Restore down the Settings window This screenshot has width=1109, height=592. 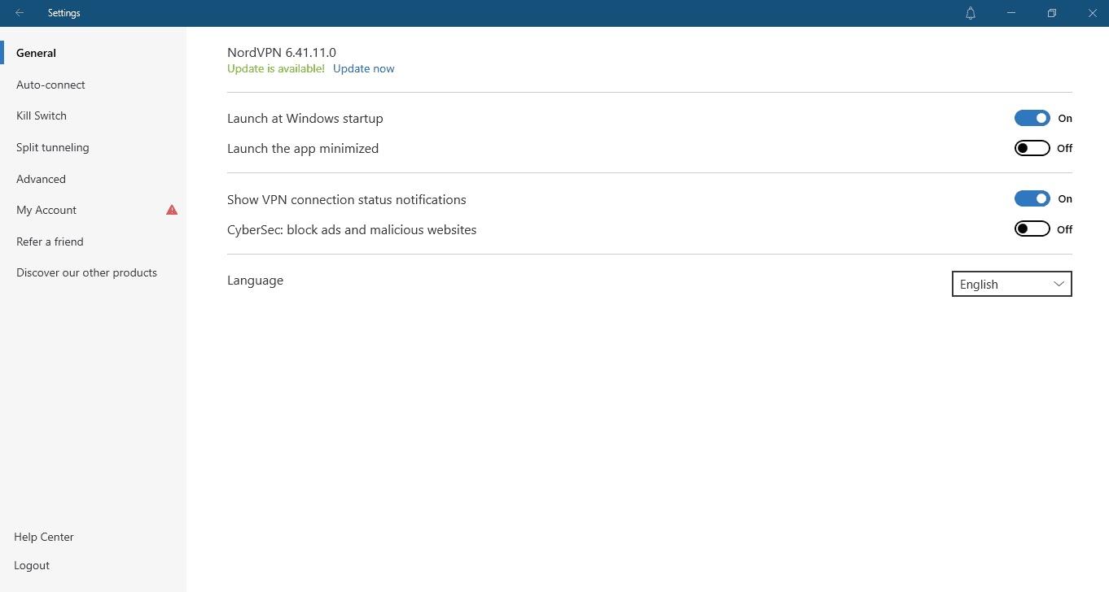(1052, 13)
